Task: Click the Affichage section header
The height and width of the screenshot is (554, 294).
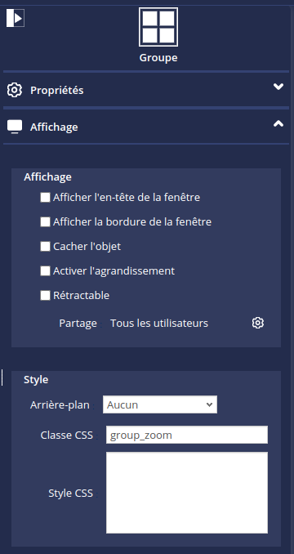Action: [x=146, y=127]
